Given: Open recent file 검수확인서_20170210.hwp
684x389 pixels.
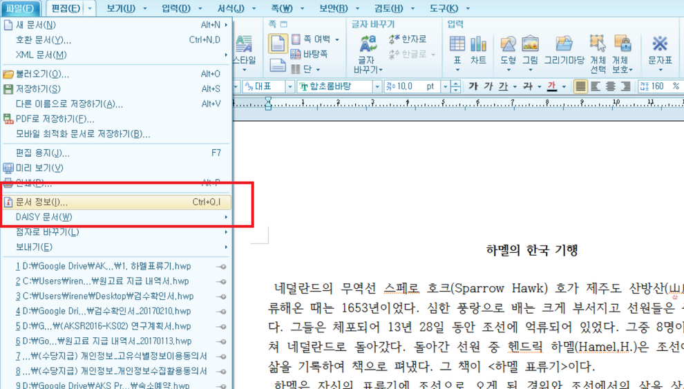Looking at the screenshot, I should pyautogui.click(x=104, y=312).
